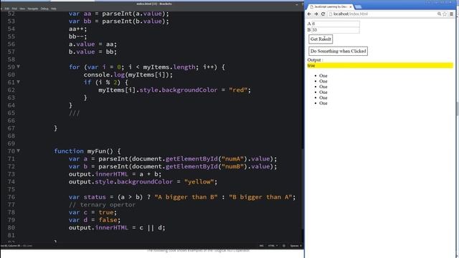Click the Spaces indentation setting in status bar

tap(295, 246)
